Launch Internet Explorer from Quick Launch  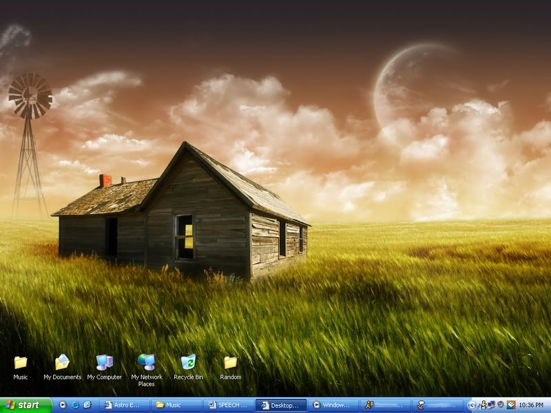click(75, 405)
